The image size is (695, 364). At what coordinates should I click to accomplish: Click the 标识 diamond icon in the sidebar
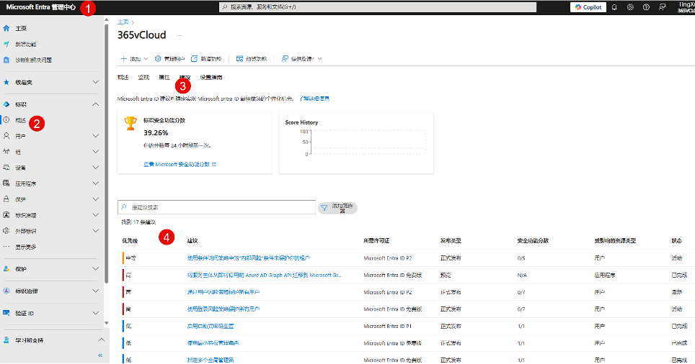click(6, 104)
